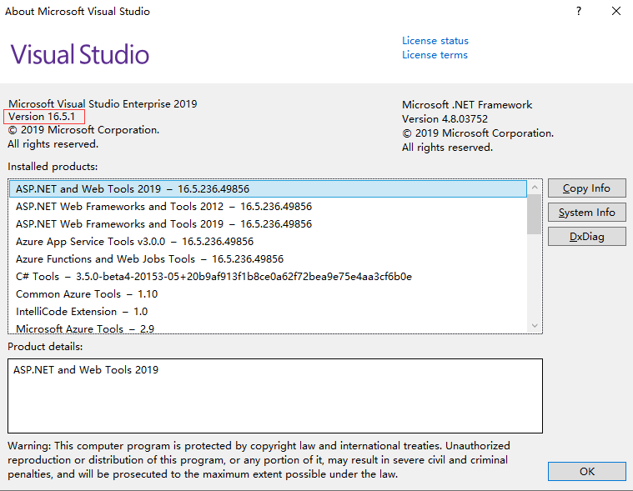The height and width of the screenshot is (491, 633).
Task: Select the C# Tools 3.5.0-beta4 entry
Action: tap(268, 277)
